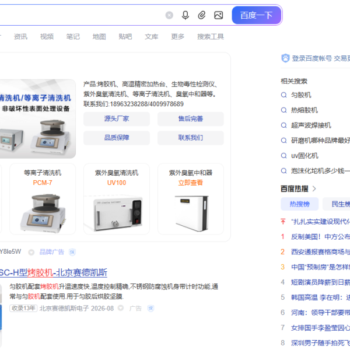Search related term 热熔胶机
The height and width of the screenshot is (350, 350).
[x=304, y=110]
